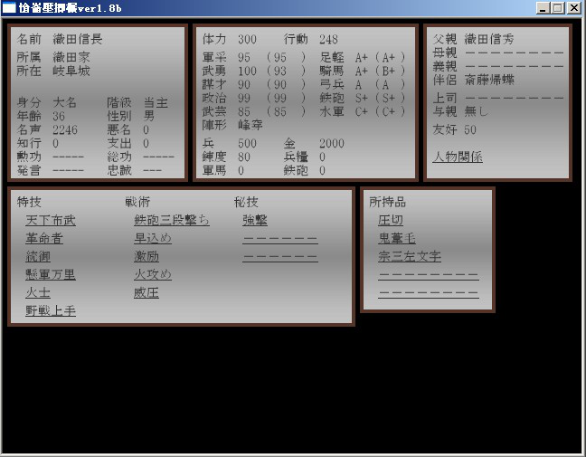
Task: Open the 圧切 item in 所持品
Action: 391,220
